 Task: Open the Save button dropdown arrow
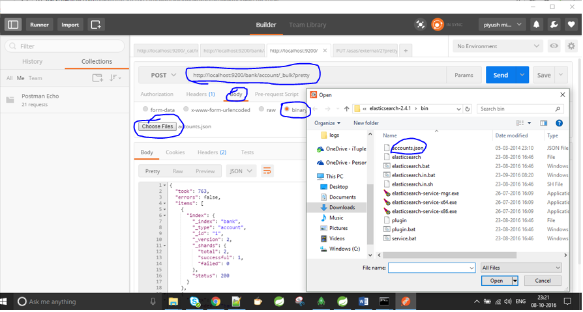point(561,75)
